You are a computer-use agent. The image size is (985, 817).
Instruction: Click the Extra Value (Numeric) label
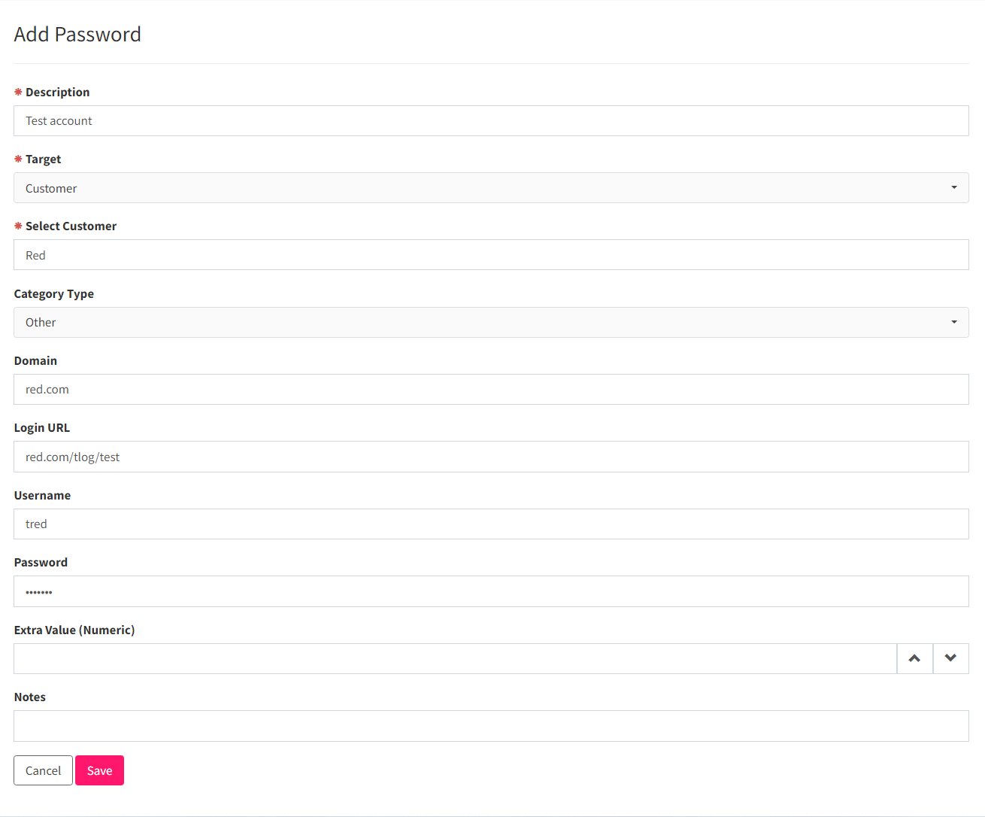pyautogui.click(x=74, y=630)
